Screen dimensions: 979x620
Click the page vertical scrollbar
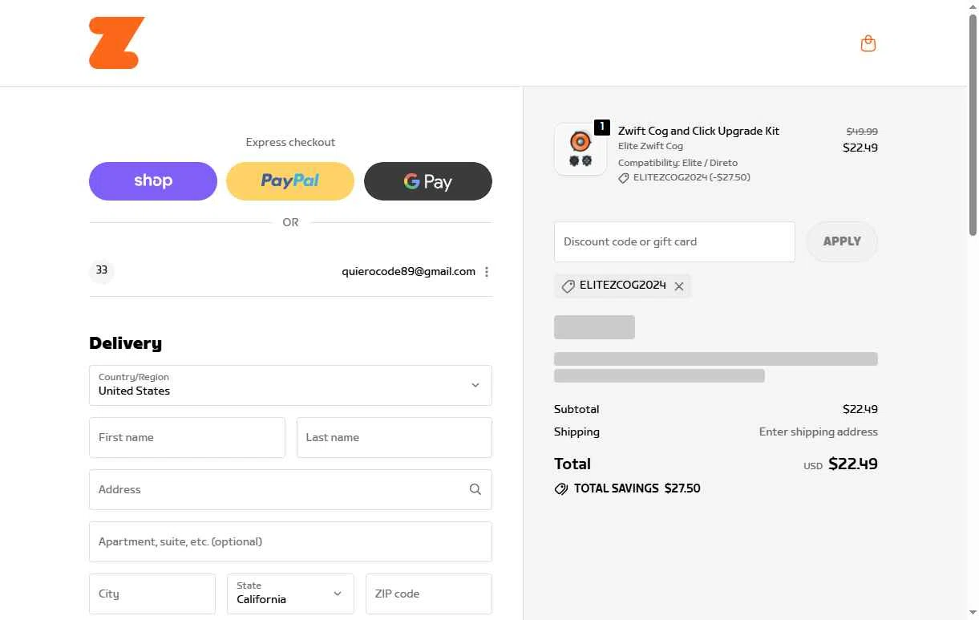pos(973,120)
